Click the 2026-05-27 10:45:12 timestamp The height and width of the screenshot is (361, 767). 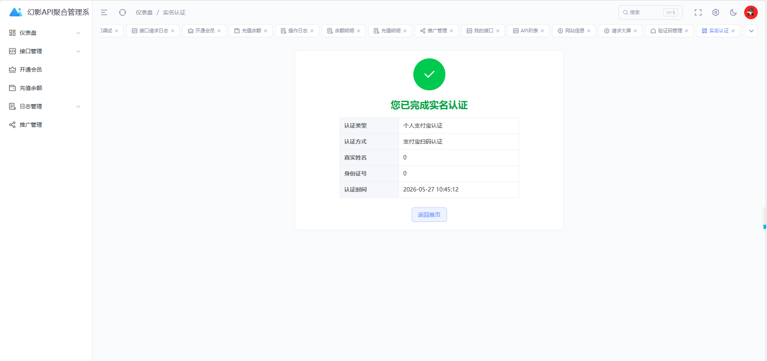[431, 189]
